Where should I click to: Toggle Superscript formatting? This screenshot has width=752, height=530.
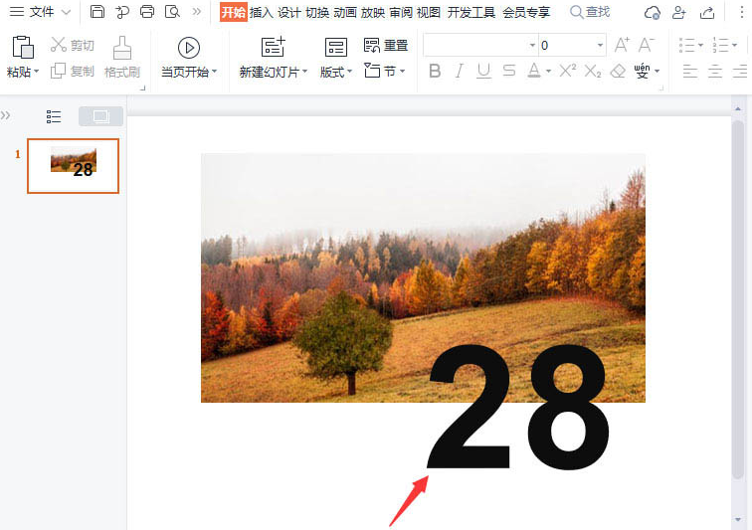(568, 71)
